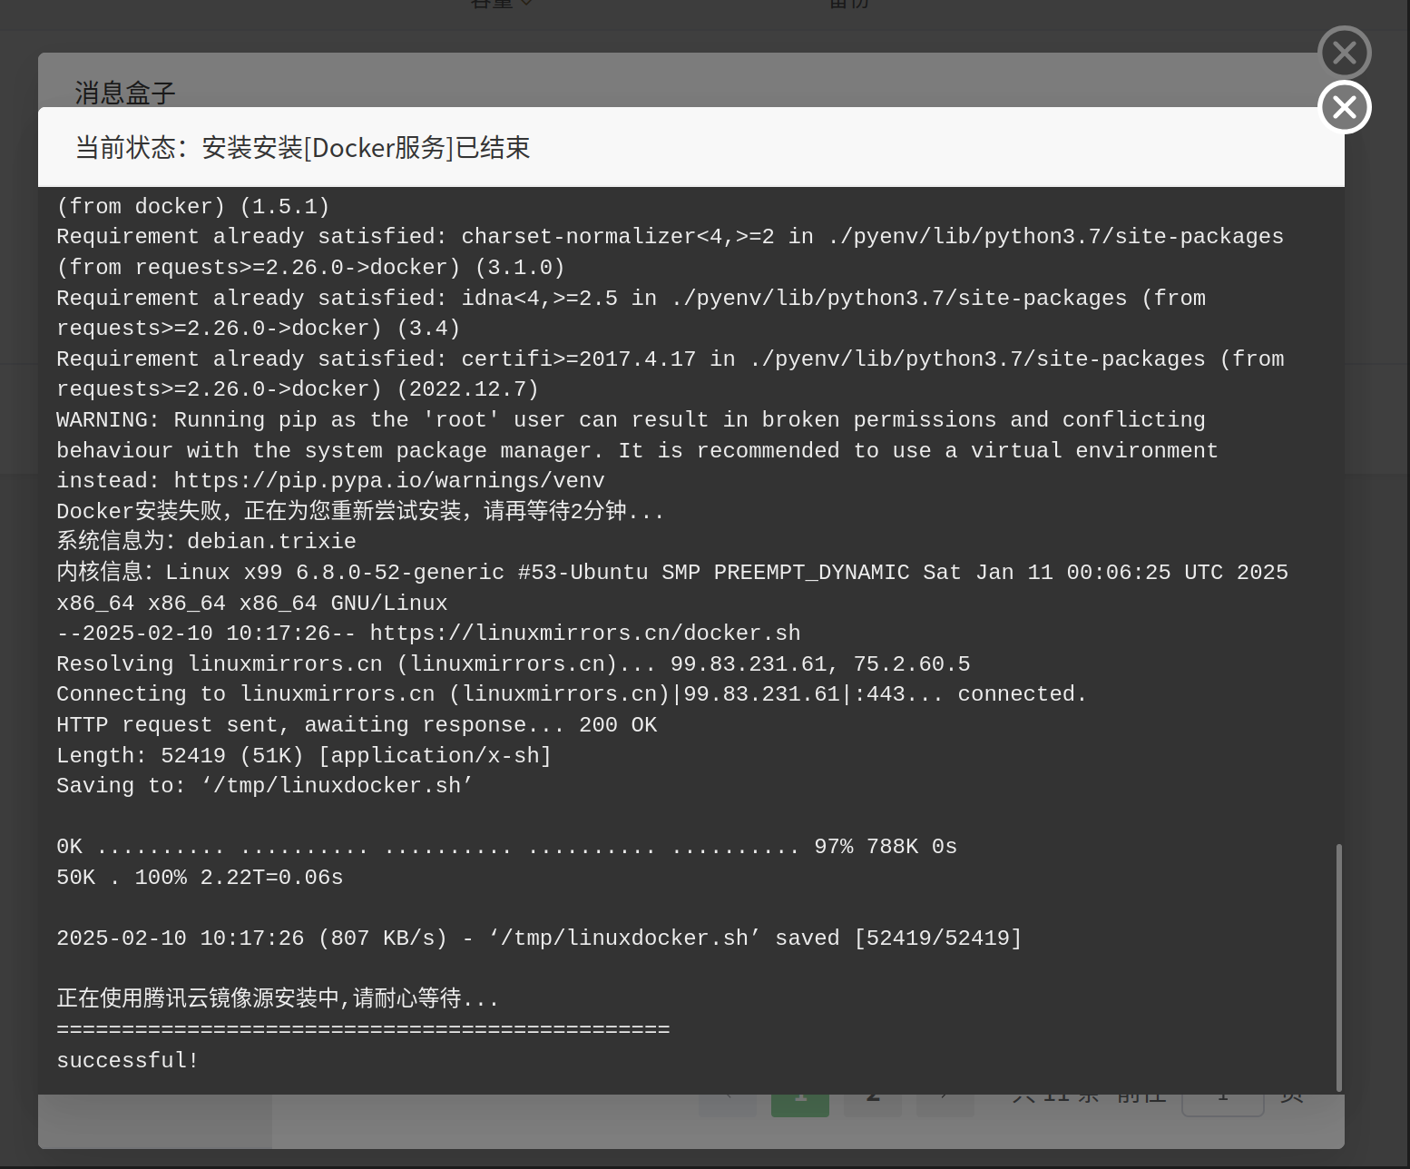
Task: Close the Docker install log dialog with the white X
Action: [x=1345, y=107]
